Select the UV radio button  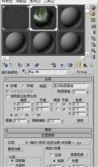point(11,115)
